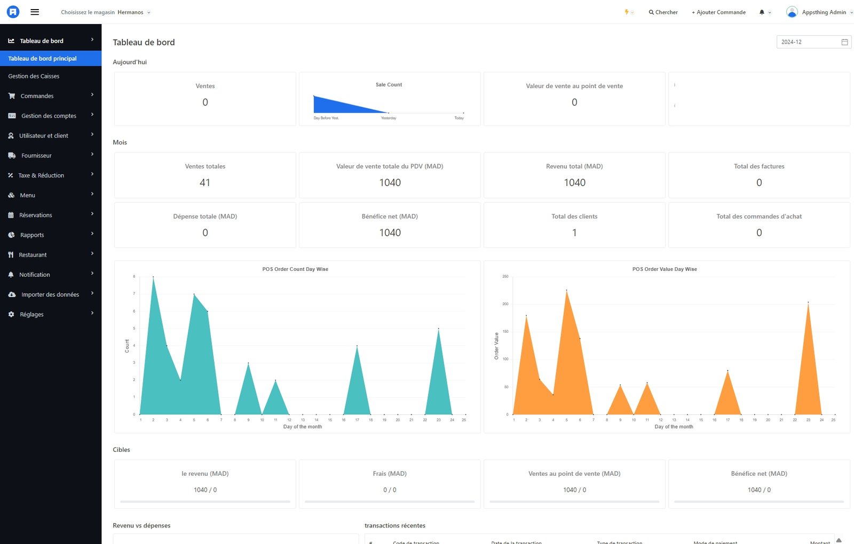Click Ajouter Commande button
Viewport: 854px width, 544px height.
tap(718, 12)
